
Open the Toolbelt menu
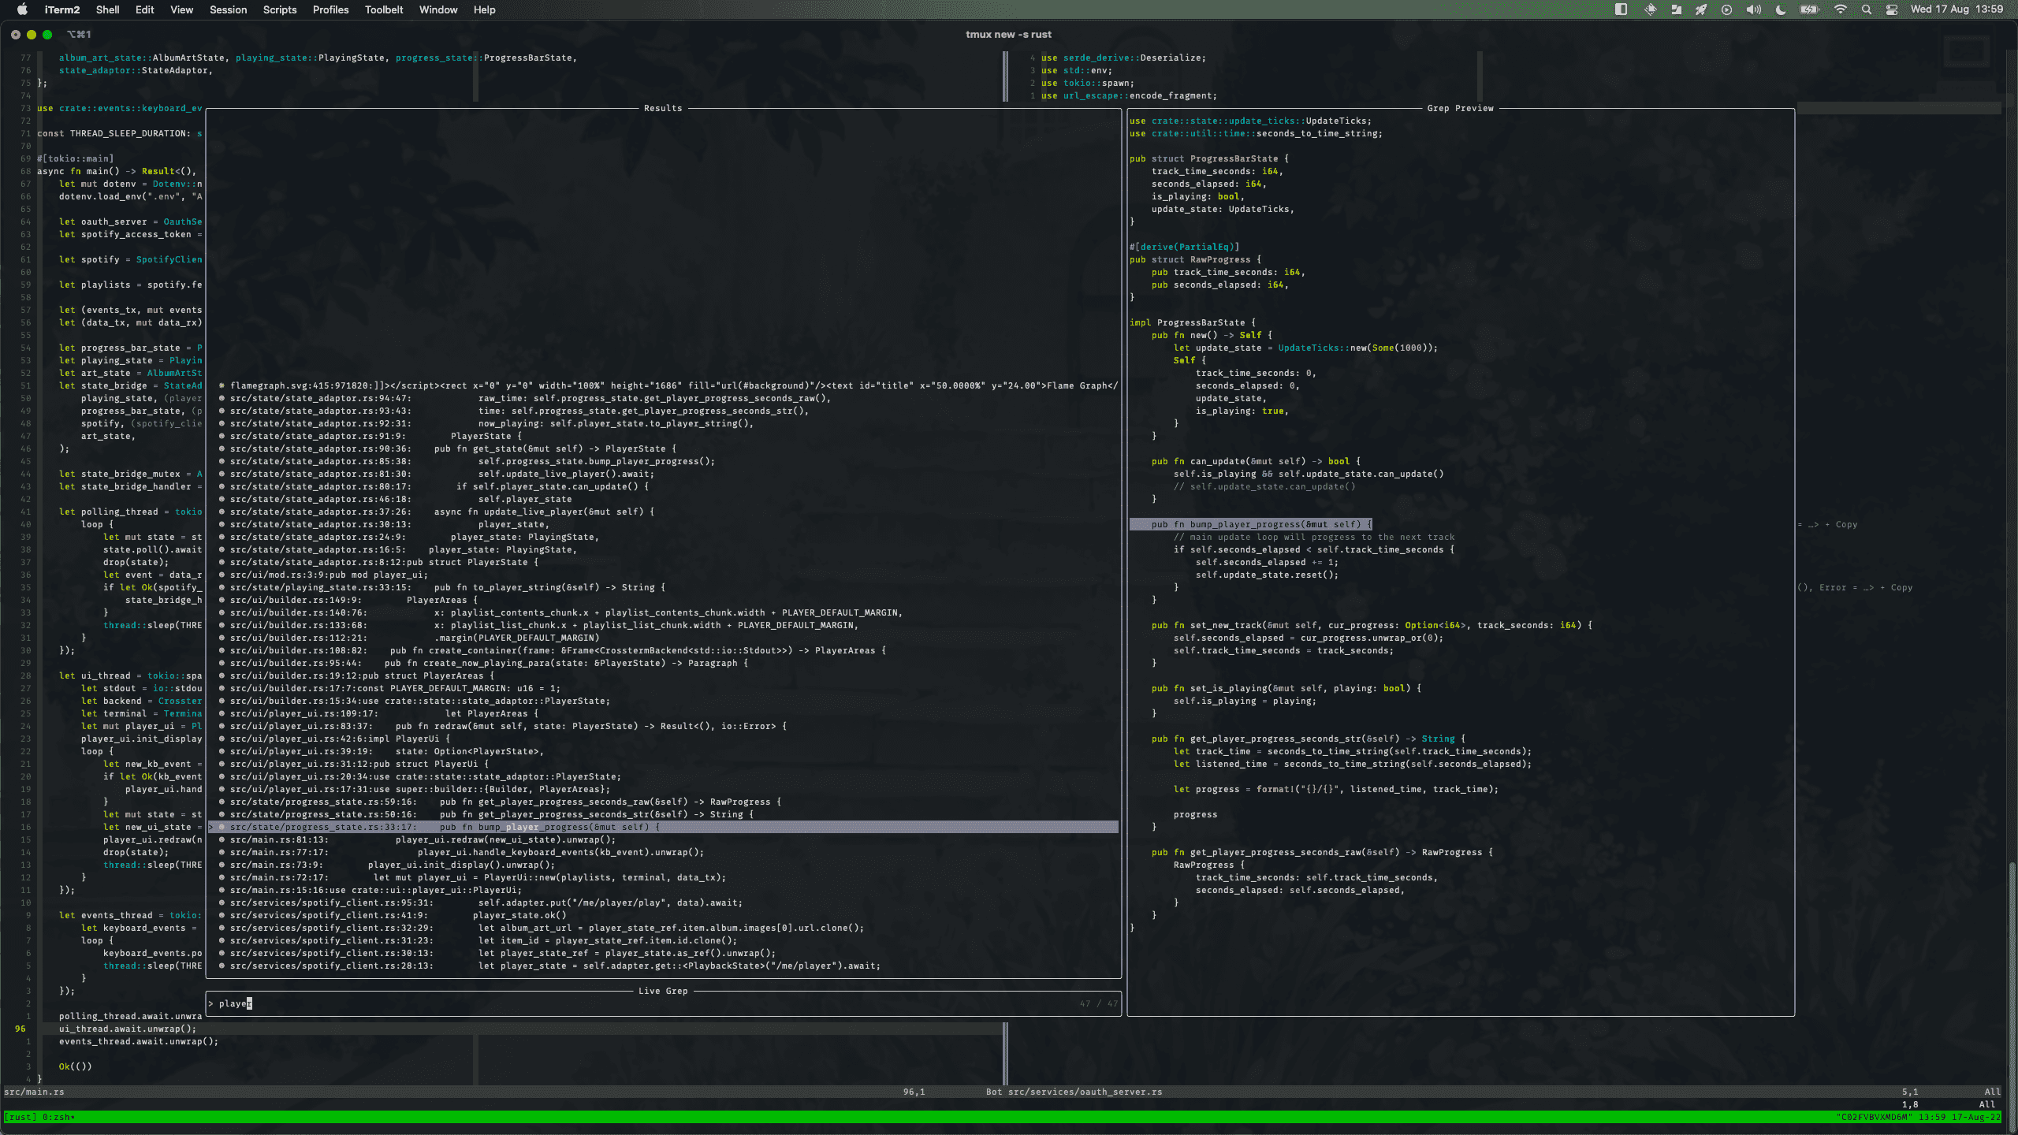[384, 9]
